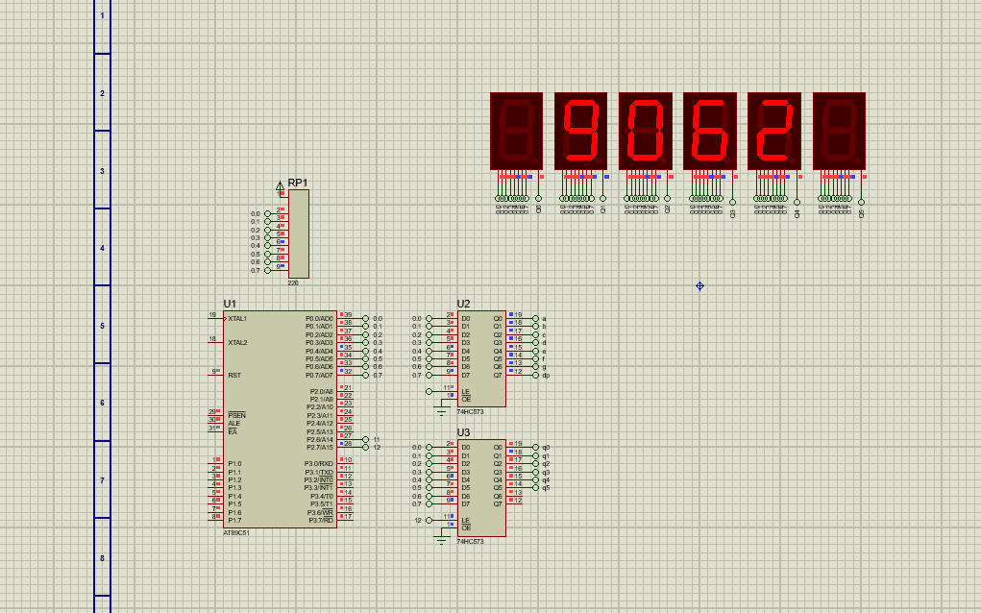981x613 pixels.
Task: Click the '220' value label under RP1
Action: (293, 283)
